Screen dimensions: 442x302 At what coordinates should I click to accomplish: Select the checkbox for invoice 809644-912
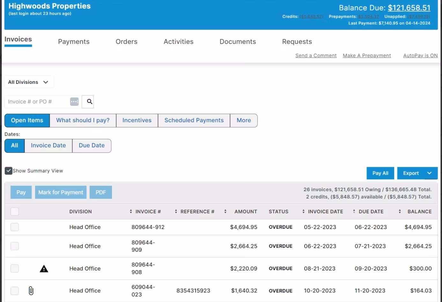coord(15,227)
